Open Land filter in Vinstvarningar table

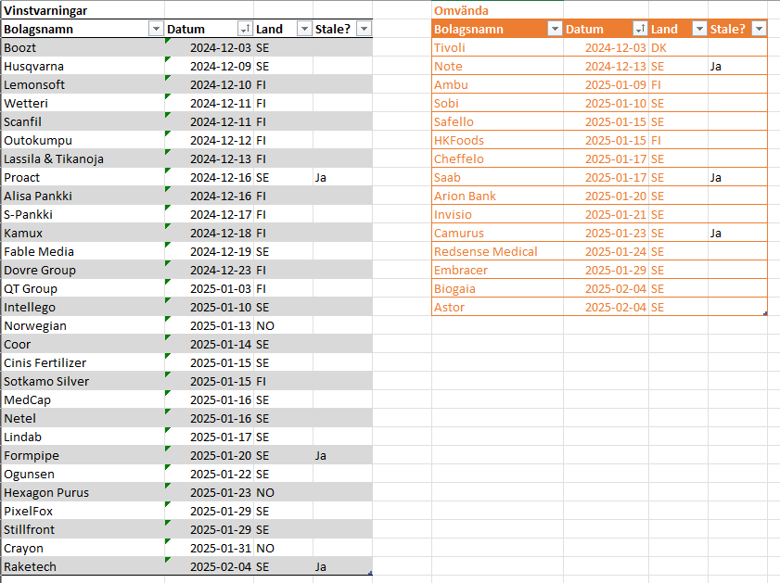304,29
